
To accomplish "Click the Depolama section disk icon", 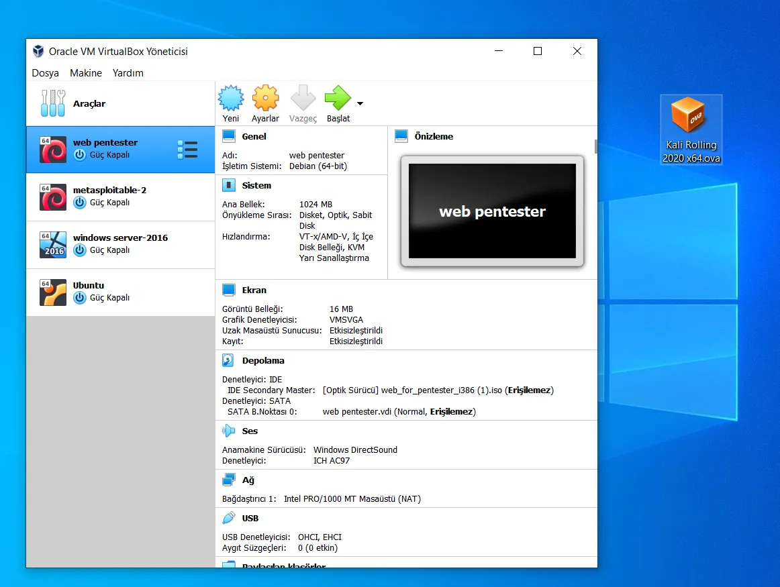I will 228,360.
